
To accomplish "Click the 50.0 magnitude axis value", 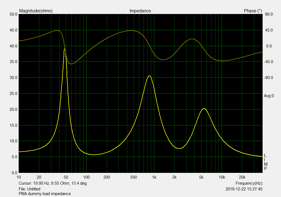I will tap(13, 14).
